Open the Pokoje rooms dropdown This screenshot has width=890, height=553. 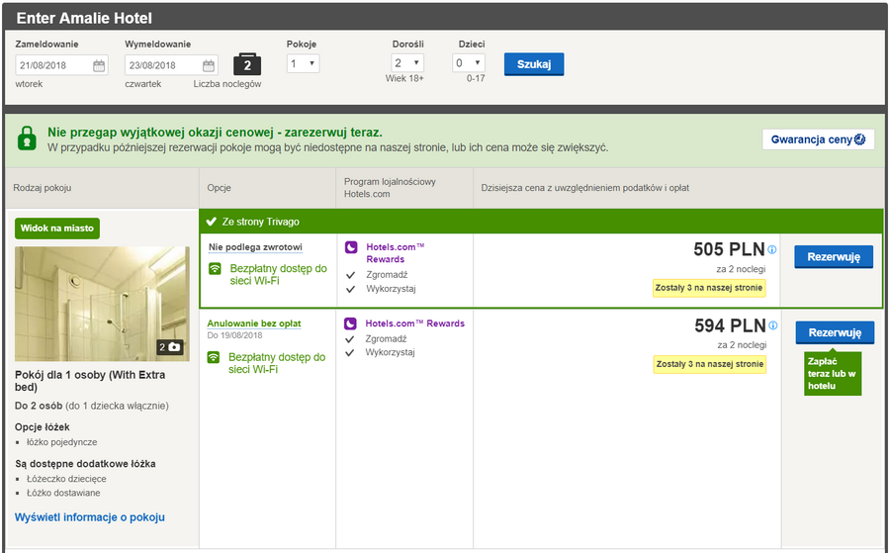point(304,63)
